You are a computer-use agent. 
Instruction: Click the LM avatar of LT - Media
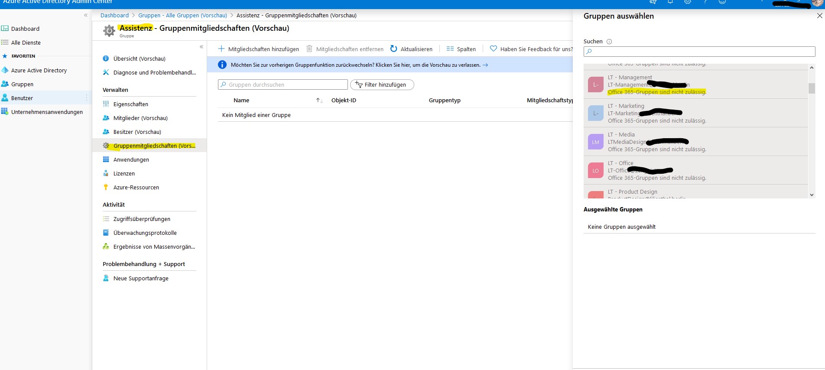coord(596,142)
